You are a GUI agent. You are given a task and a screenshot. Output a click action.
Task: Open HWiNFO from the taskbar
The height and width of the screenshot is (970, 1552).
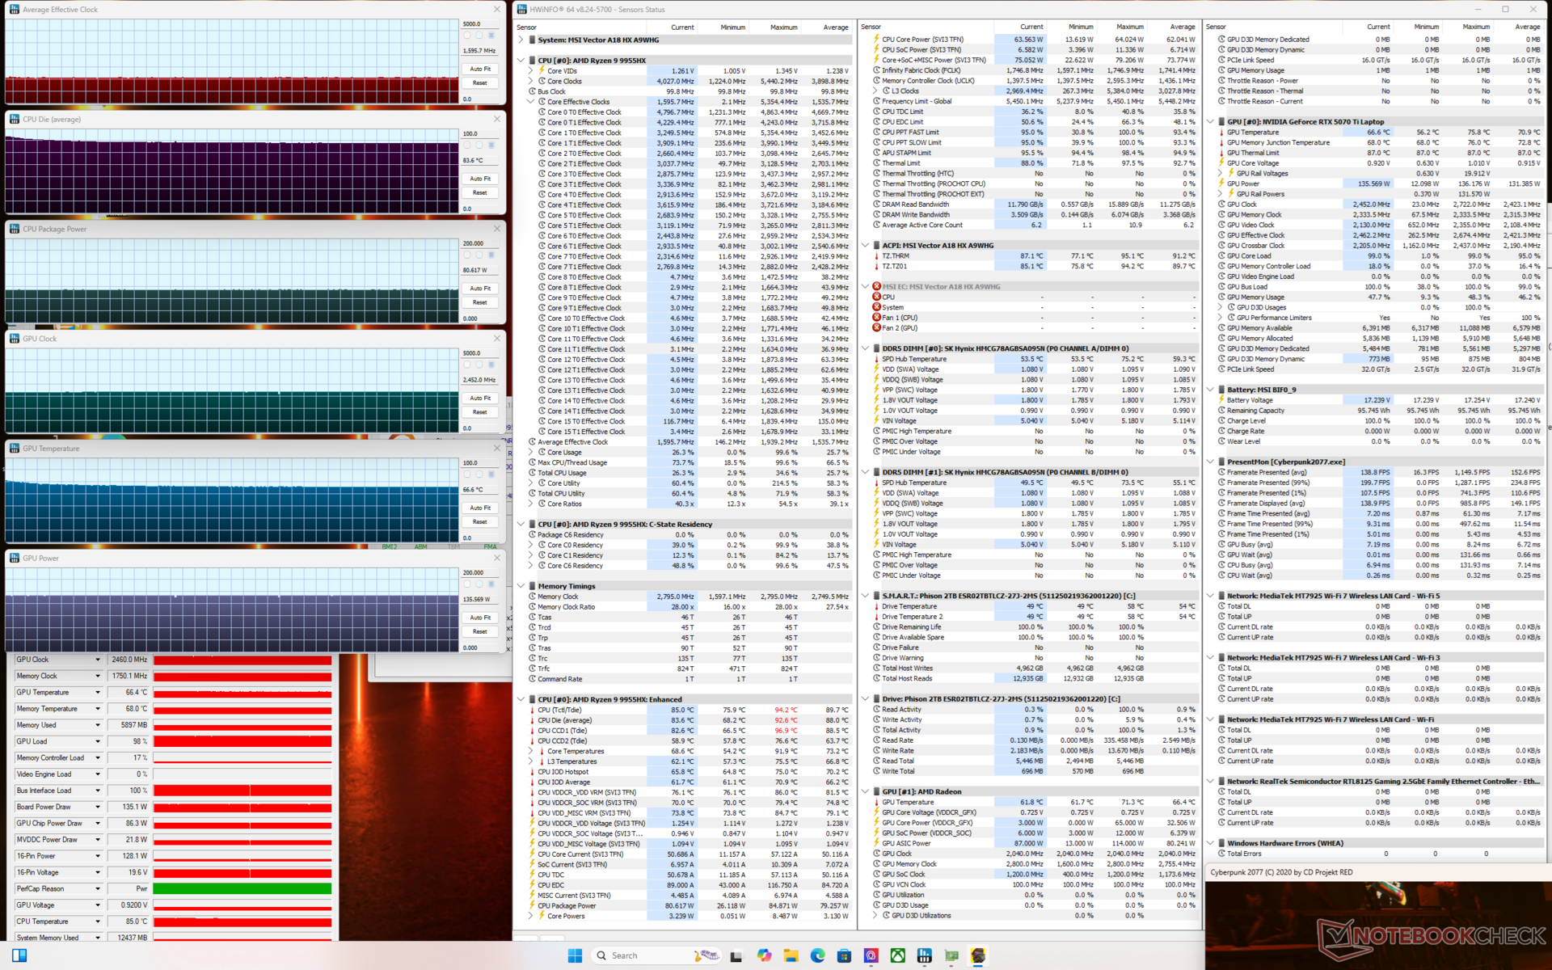[924, 955]
